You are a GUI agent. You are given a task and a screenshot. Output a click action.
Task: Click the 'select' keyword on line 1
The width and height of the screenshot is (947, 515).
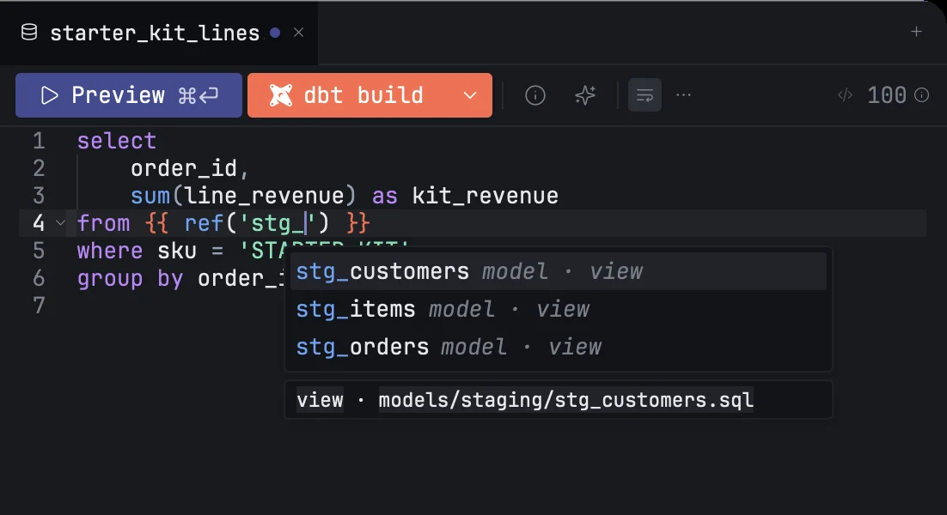pyautogui.click(x=117, y=141)
